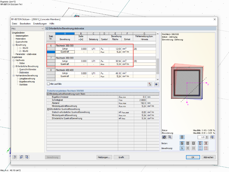229x172 pixels.
Task: Go to next table with right arrow icon
Action: pyautogui.click(x=27, y=157)
